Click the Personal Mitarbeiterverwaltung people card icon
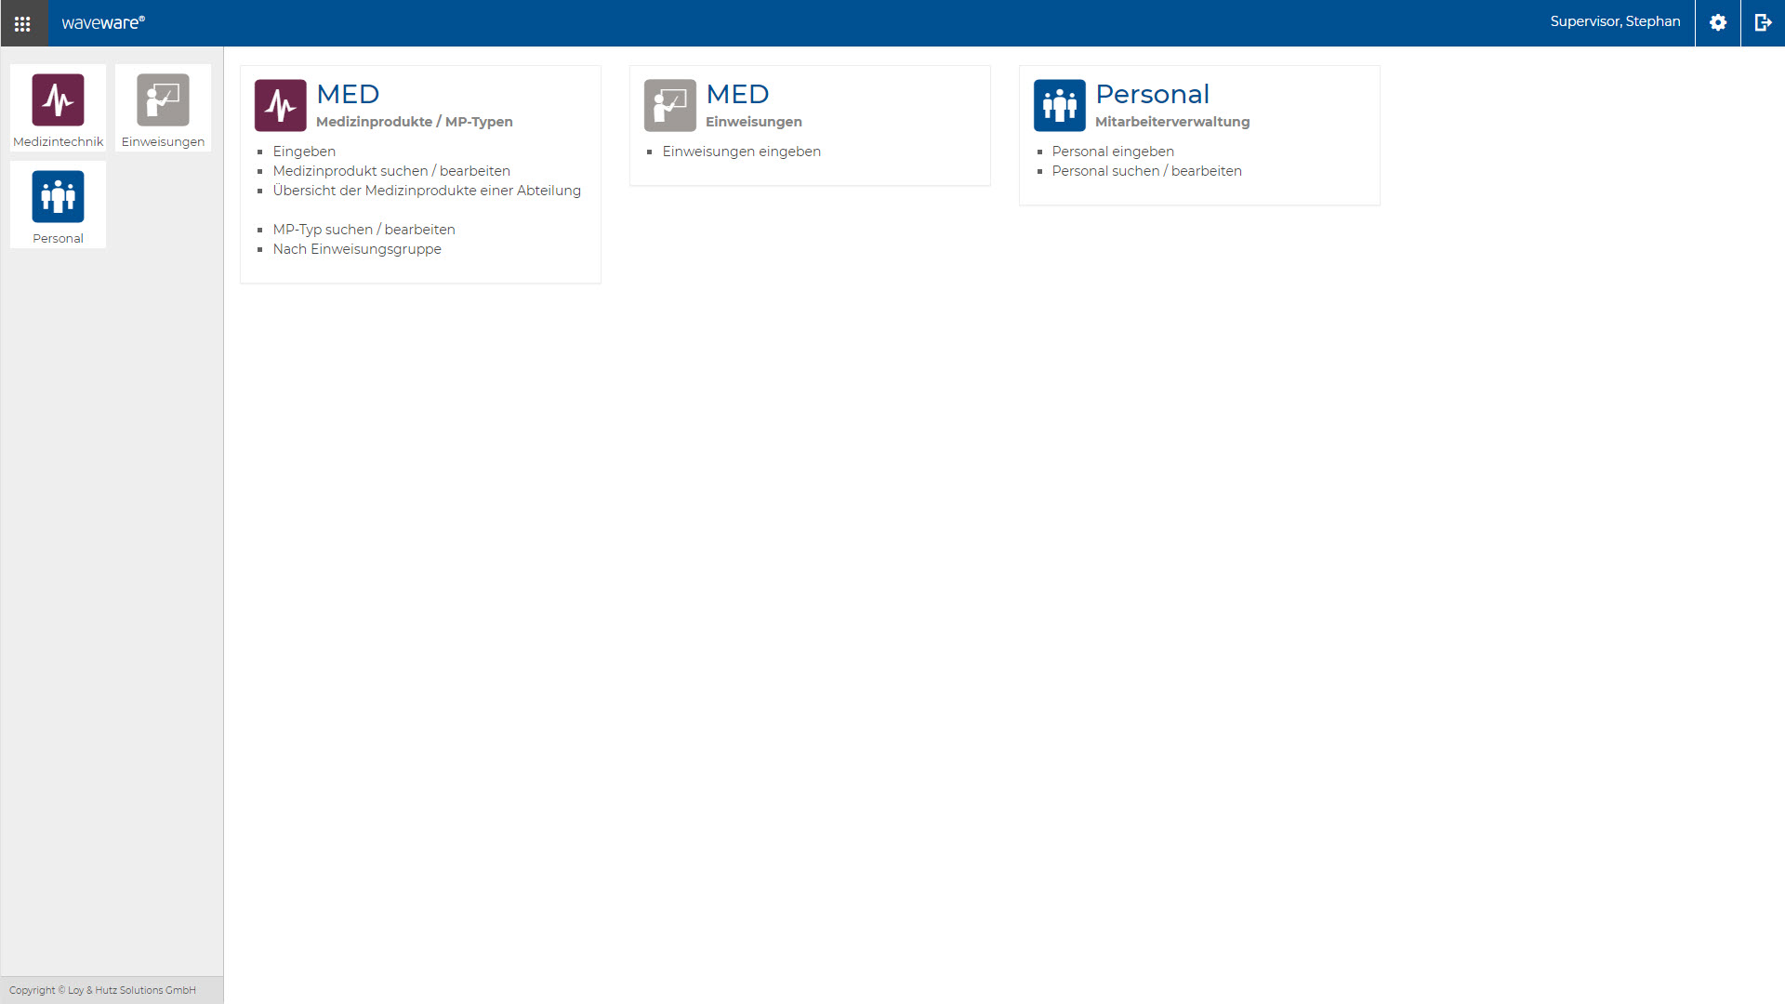1785x1004 pixels. (1059, 105)
